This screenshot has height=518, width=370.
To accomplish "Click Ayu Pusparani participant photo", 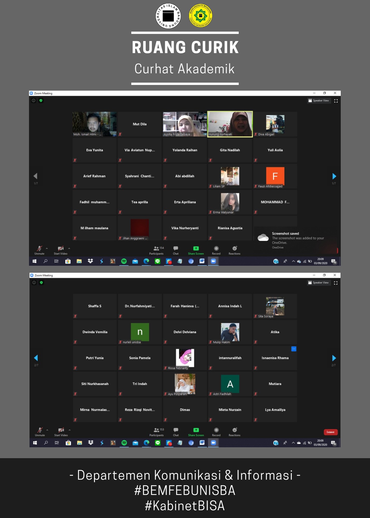I will (185, 384).
